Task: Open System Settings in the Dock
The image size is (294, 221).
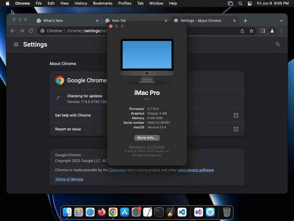Action: pyautogui.click(x=136, y=212)
